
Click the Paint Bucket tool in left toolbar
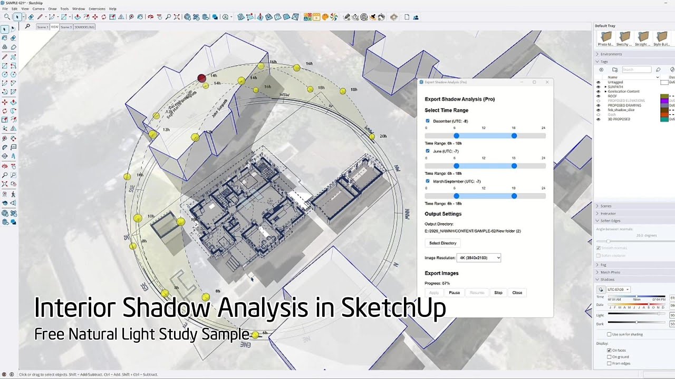(x=5, y=38)
